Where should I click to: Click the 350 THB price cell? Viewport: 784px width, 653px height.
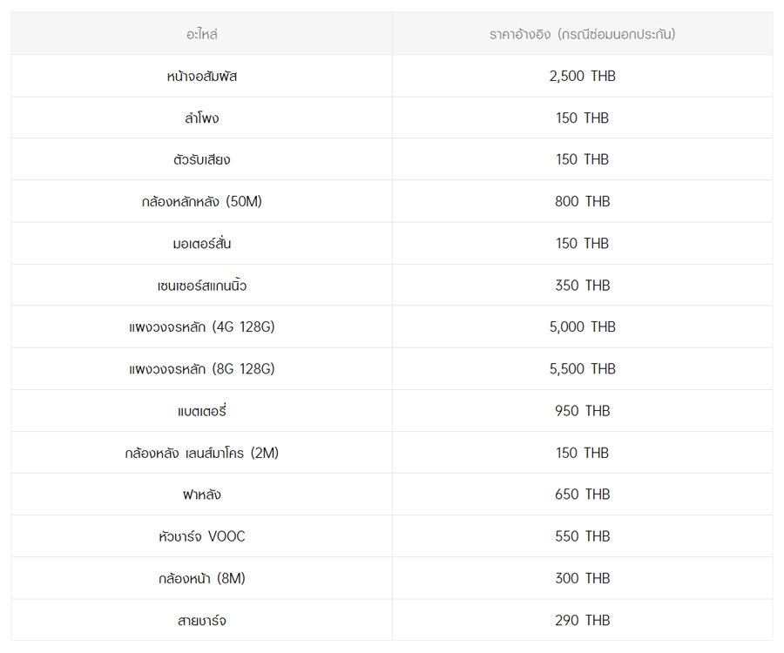(x=582, y=285)
